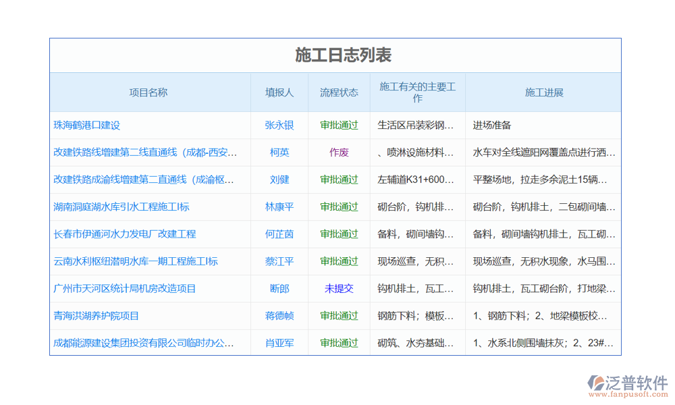
Task: Click reporter name 林康平
Action: pyautogui.click(x=279, y=207)
